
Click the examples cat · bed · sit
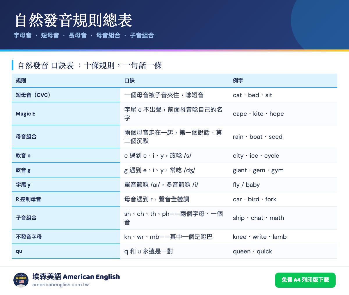coord(252,95)
